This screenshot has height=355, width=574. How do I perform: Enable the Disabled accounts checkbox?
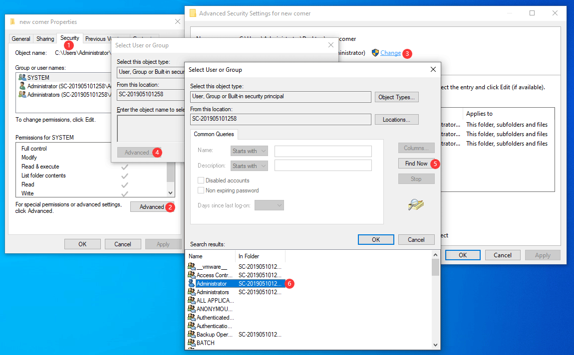click(x=201, y=180)
